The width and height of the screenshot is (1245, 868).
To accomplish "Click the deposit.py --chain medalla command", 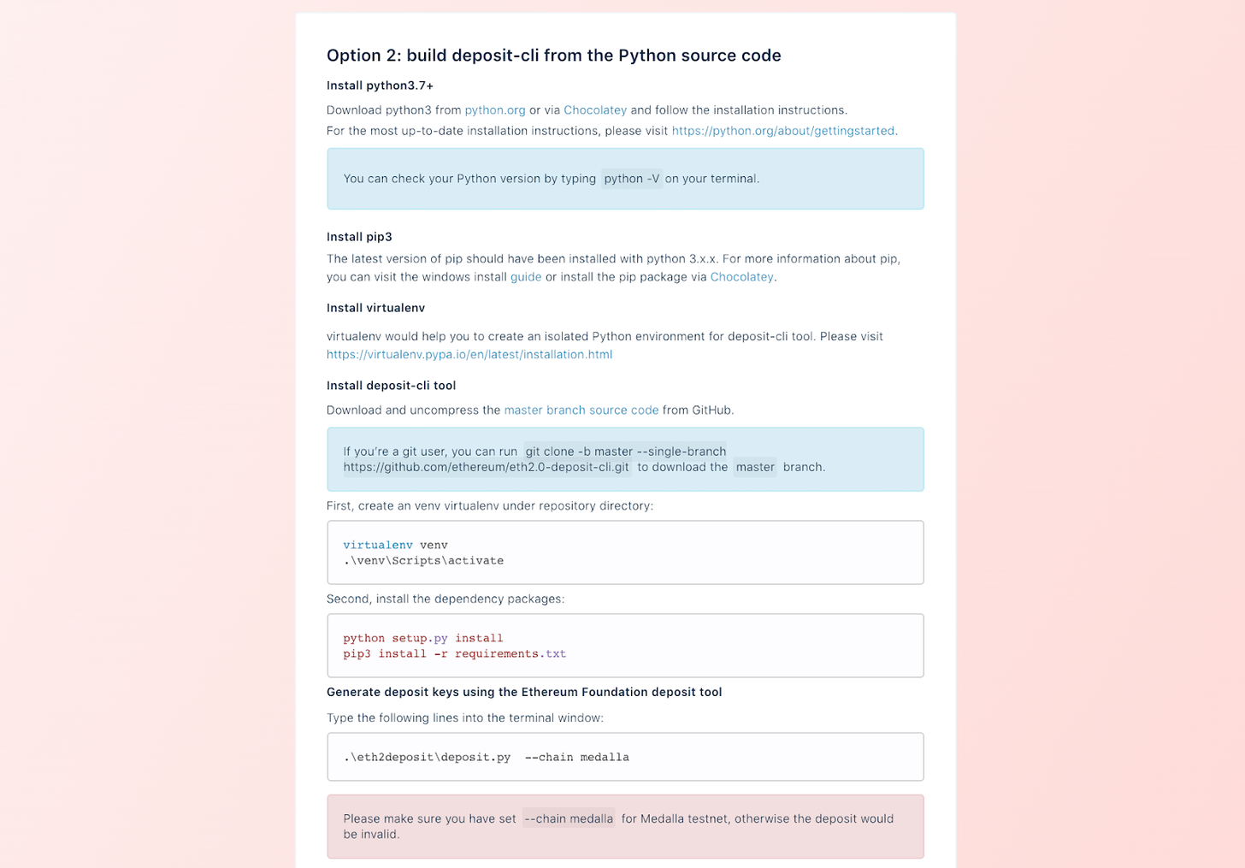I will (486, 757).
